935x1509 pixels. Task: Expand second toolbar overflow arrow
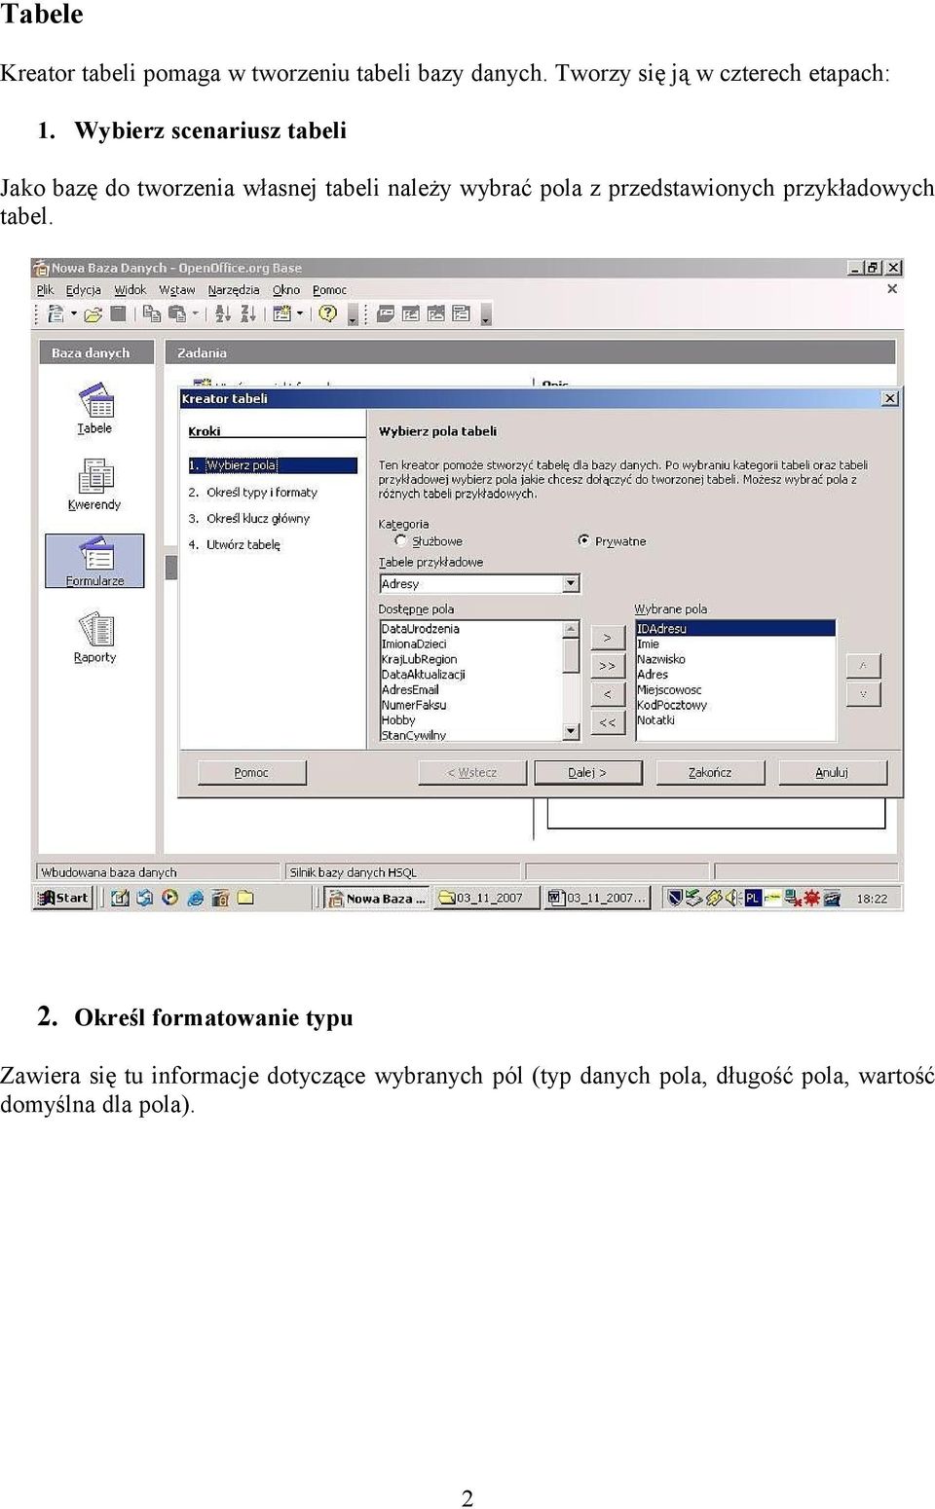(485, 315)
